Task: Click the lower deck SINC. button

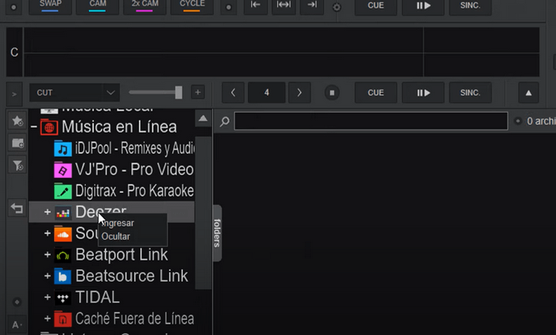Action: (470, 93)
